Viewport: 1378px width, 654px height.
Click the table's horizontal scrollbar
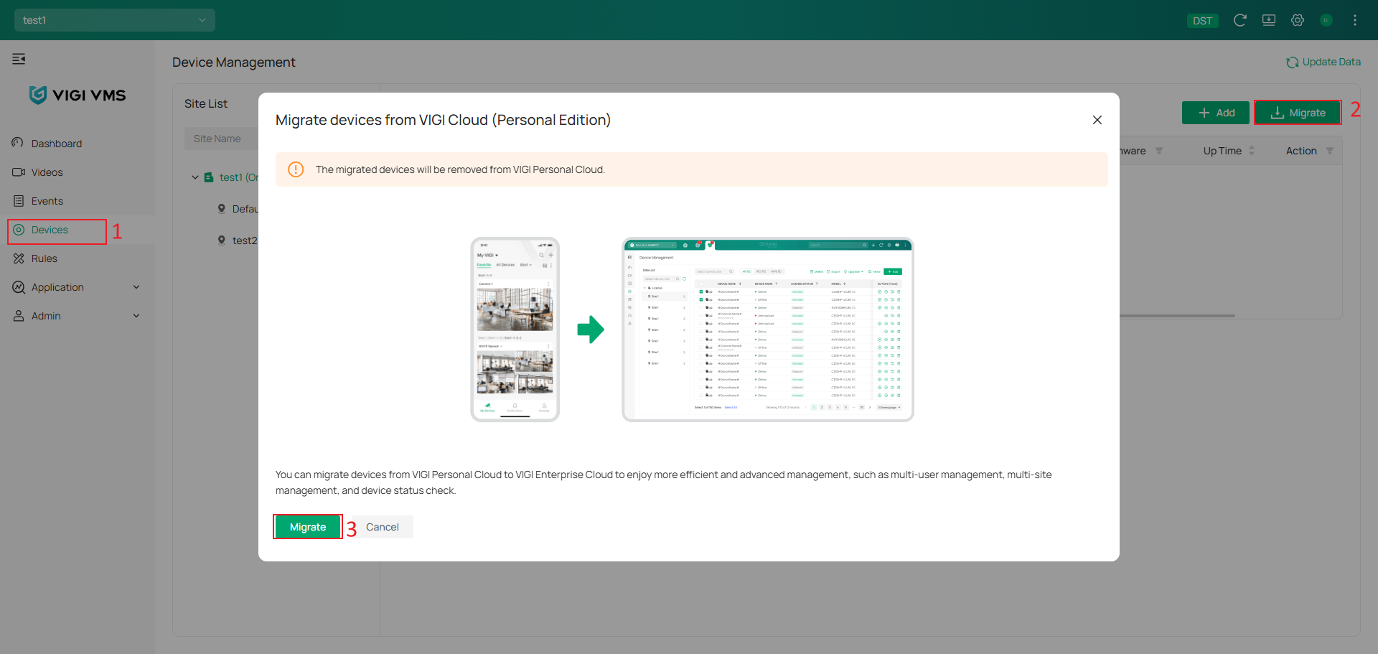coord(1177,316)
